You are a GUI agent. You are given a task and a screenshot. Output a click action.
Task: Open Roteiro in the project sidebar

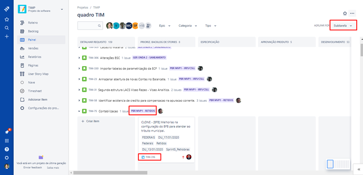[x=41, y=23]
